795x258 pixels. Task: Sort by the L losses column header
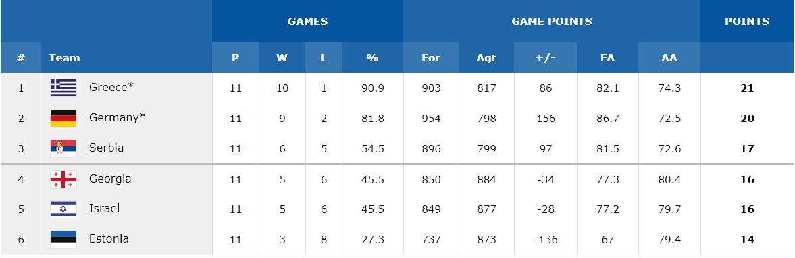(x=324, y=58)
